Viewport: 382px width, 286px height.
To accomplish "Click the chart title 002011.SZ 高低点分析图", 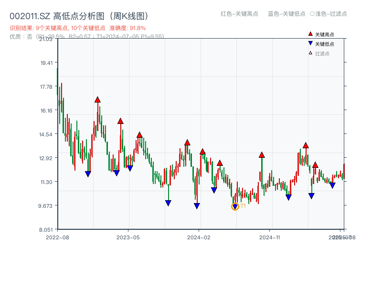I will (79, 16).
